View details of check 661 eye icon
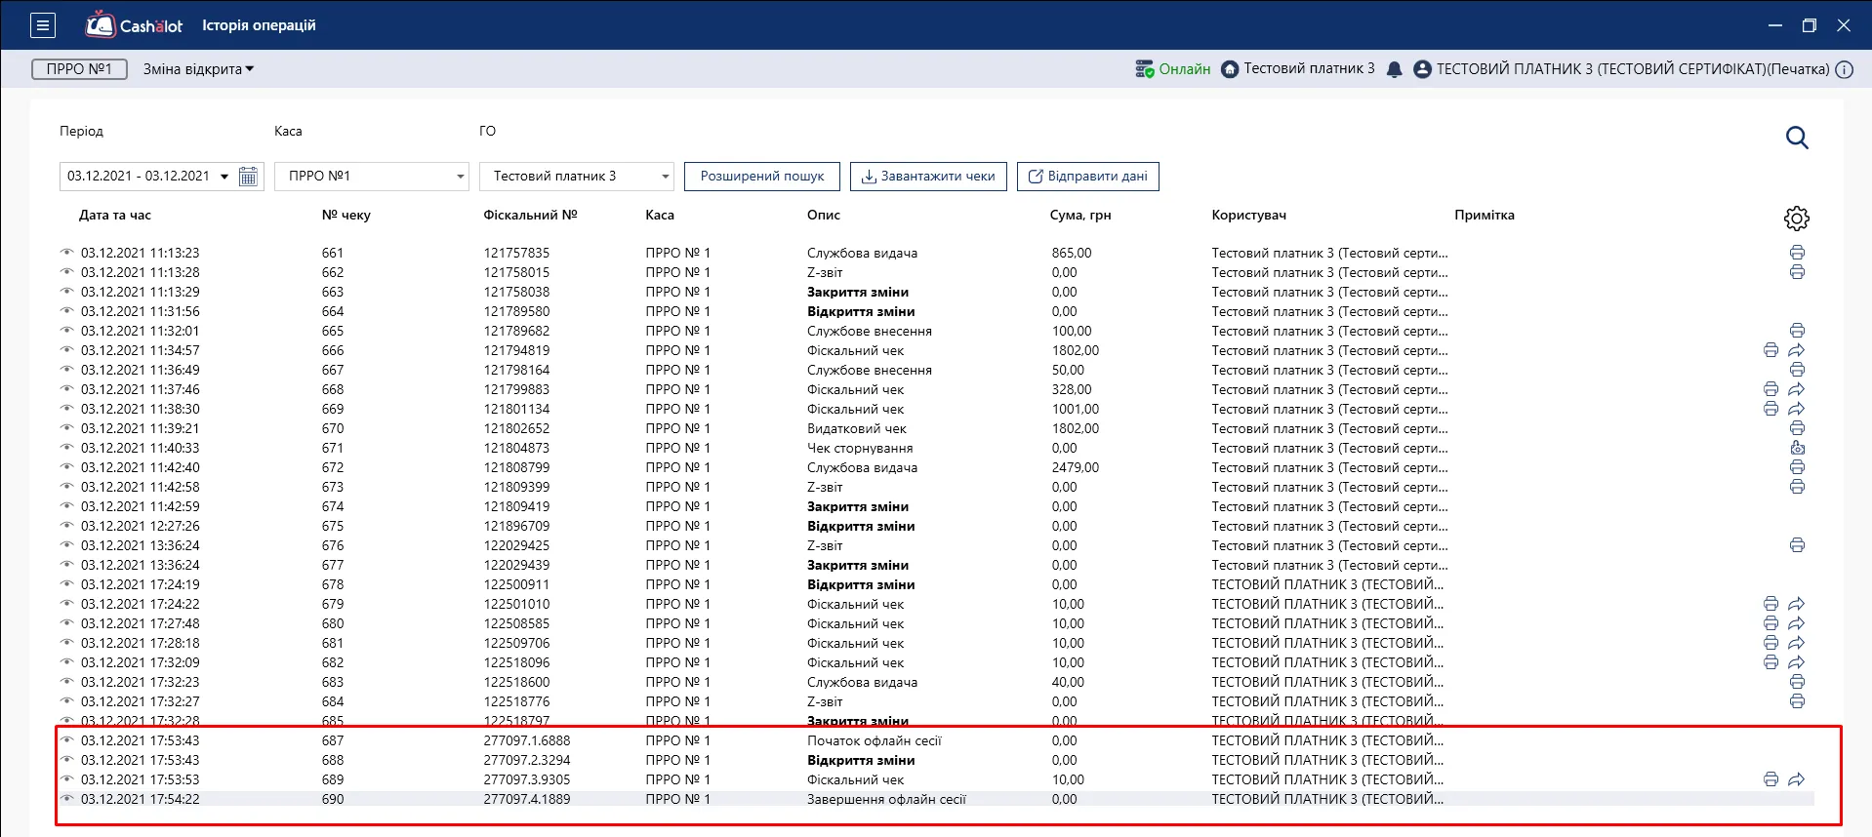Viewport: 1872px width, 837px height. [67, 252]
